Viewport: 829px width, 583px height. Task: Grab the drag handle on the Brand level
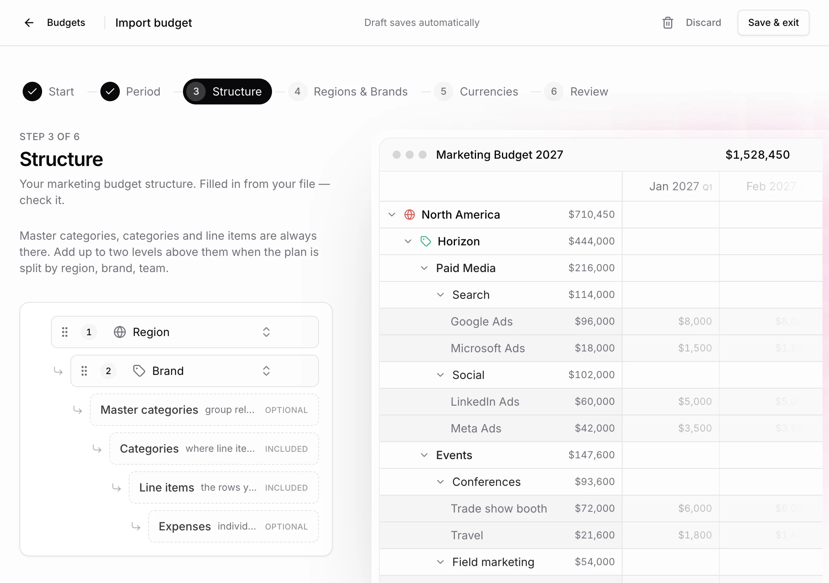point(84,371)
